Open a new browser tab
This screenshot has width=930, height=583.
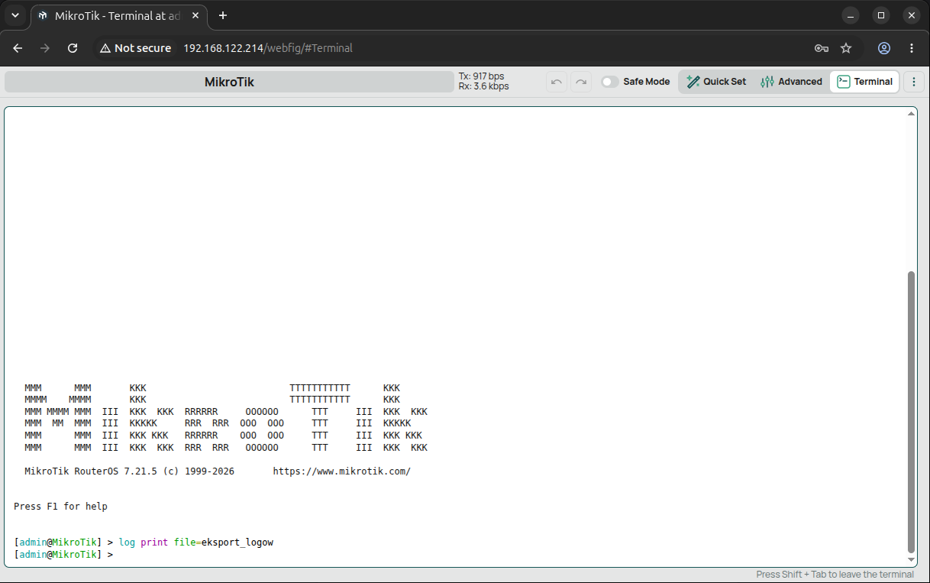tap(223, 15)
